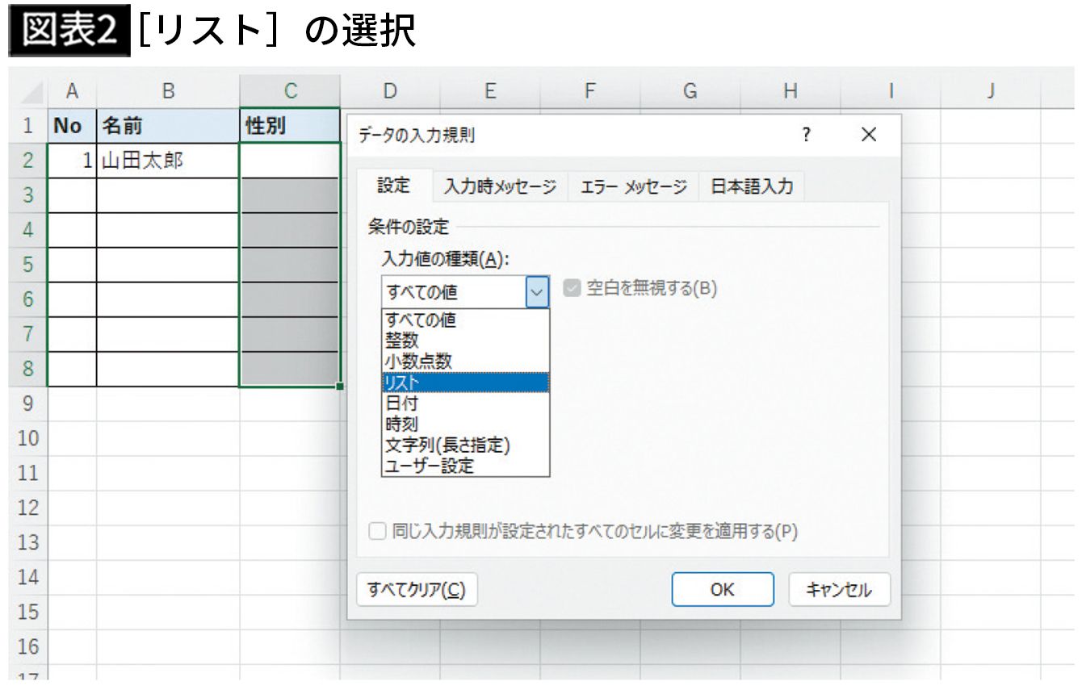1082x694 pixels.
Task: Go to the 日本語入力 tab
Action: 752,187
